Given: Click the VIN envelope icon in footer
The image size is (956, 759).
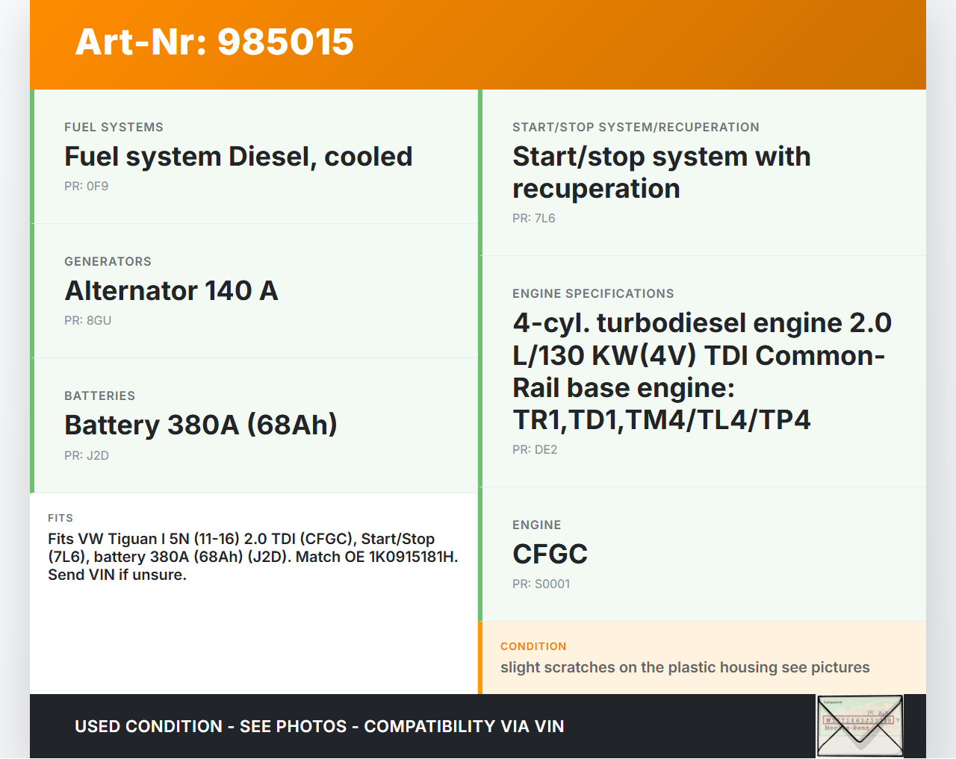Looking at the screenshot, I should 860,726.
